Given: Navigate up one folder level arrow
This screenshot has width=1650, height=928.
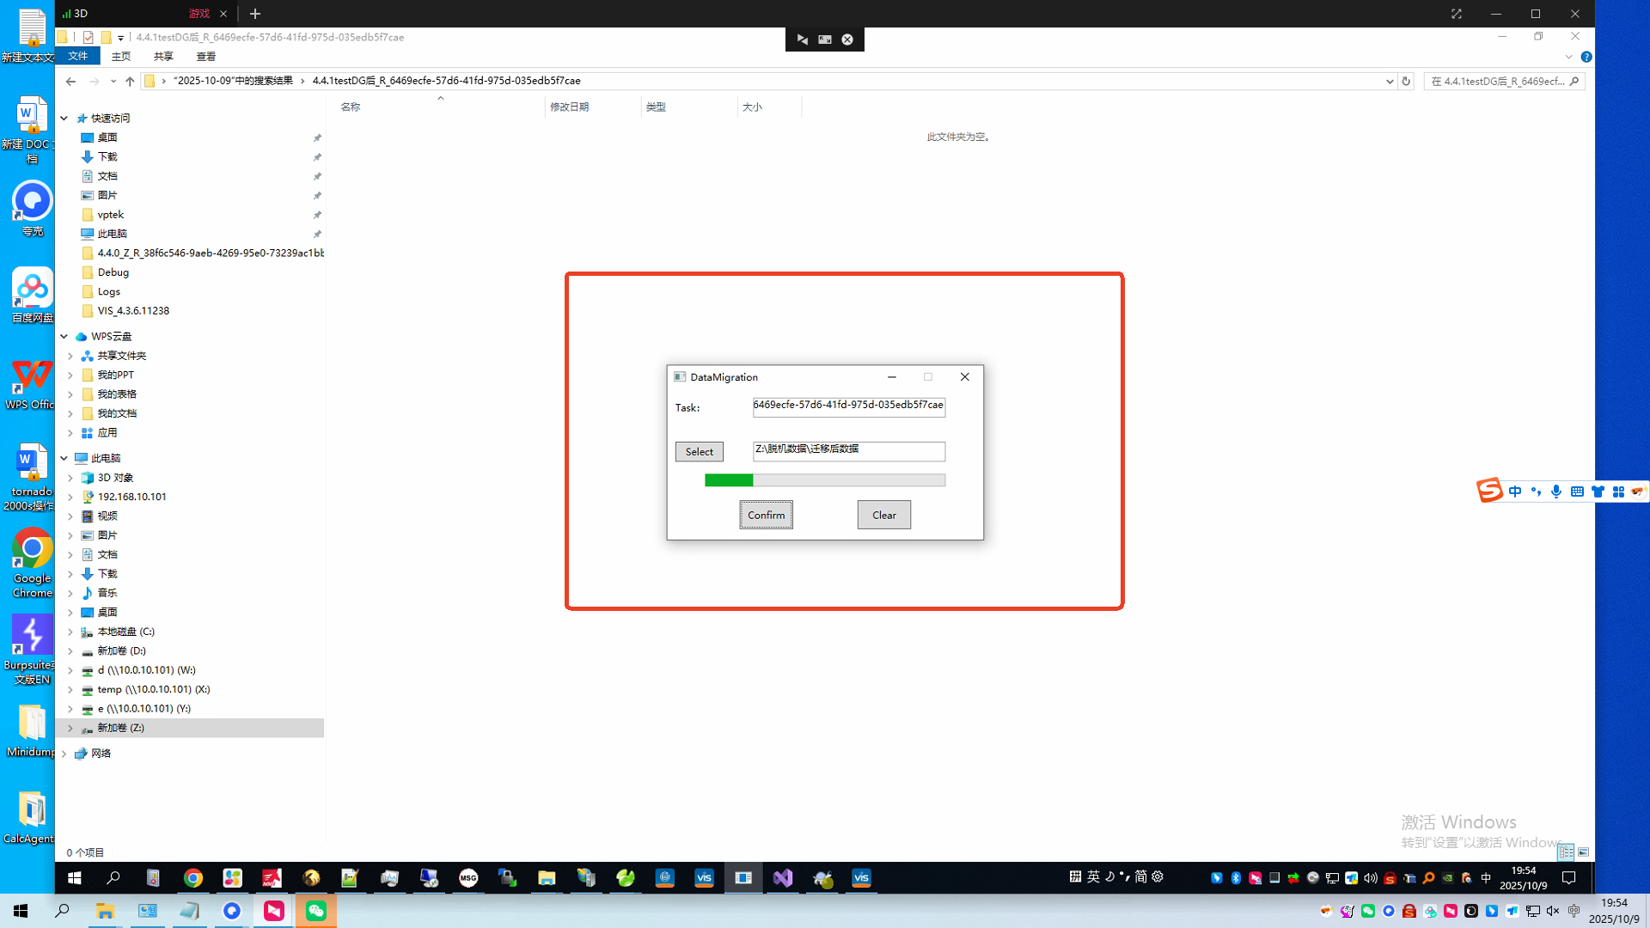Looking at the screenshot, I should 130,82.
